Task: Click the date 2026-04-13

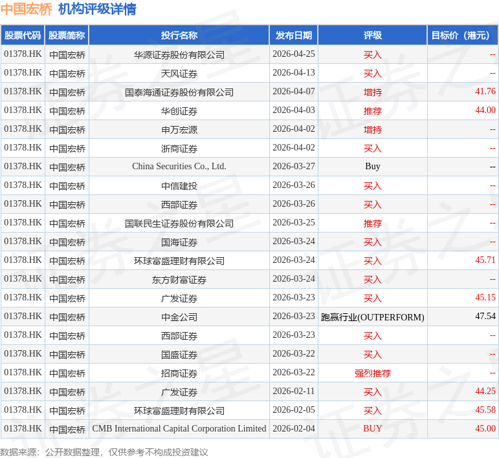Action: 294,73
